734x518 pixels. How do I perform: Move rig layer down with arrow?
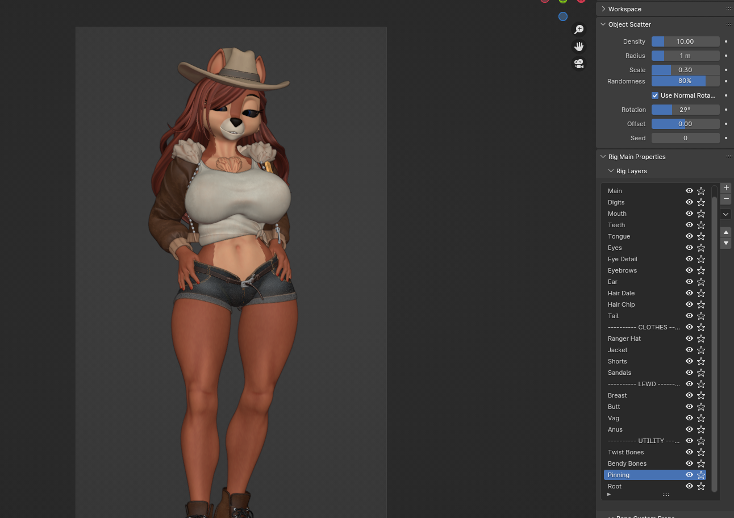[725, 243]
